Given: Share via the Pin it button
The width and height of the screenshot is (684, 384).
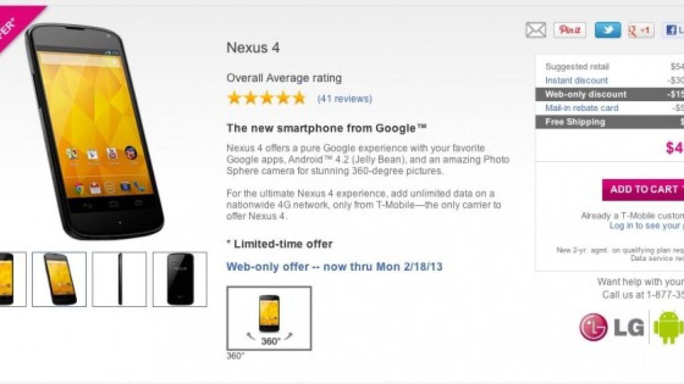Looking at the screenshot, I should (x=569, y=30).
